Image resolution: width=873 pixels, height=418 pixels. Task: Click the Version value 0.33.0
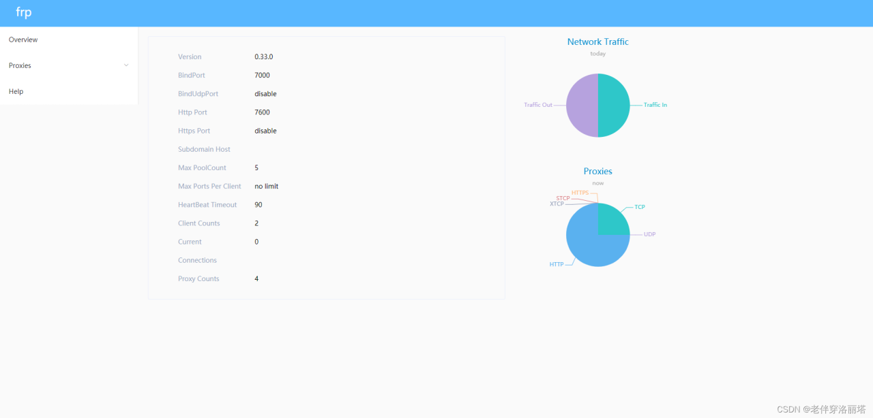click(264, 57)
